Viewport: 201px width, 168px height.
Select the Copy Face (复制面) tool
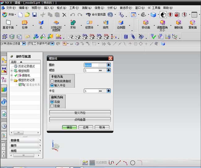coord(193,24)
